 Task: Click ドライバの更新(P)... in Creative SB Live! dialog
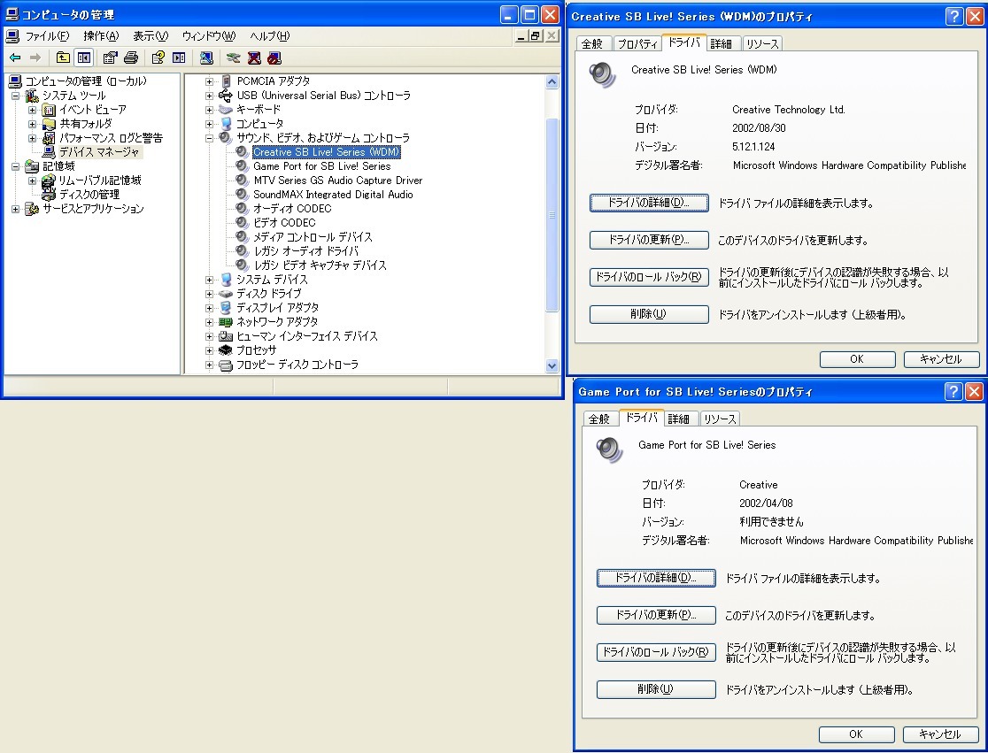pos(649,240)
